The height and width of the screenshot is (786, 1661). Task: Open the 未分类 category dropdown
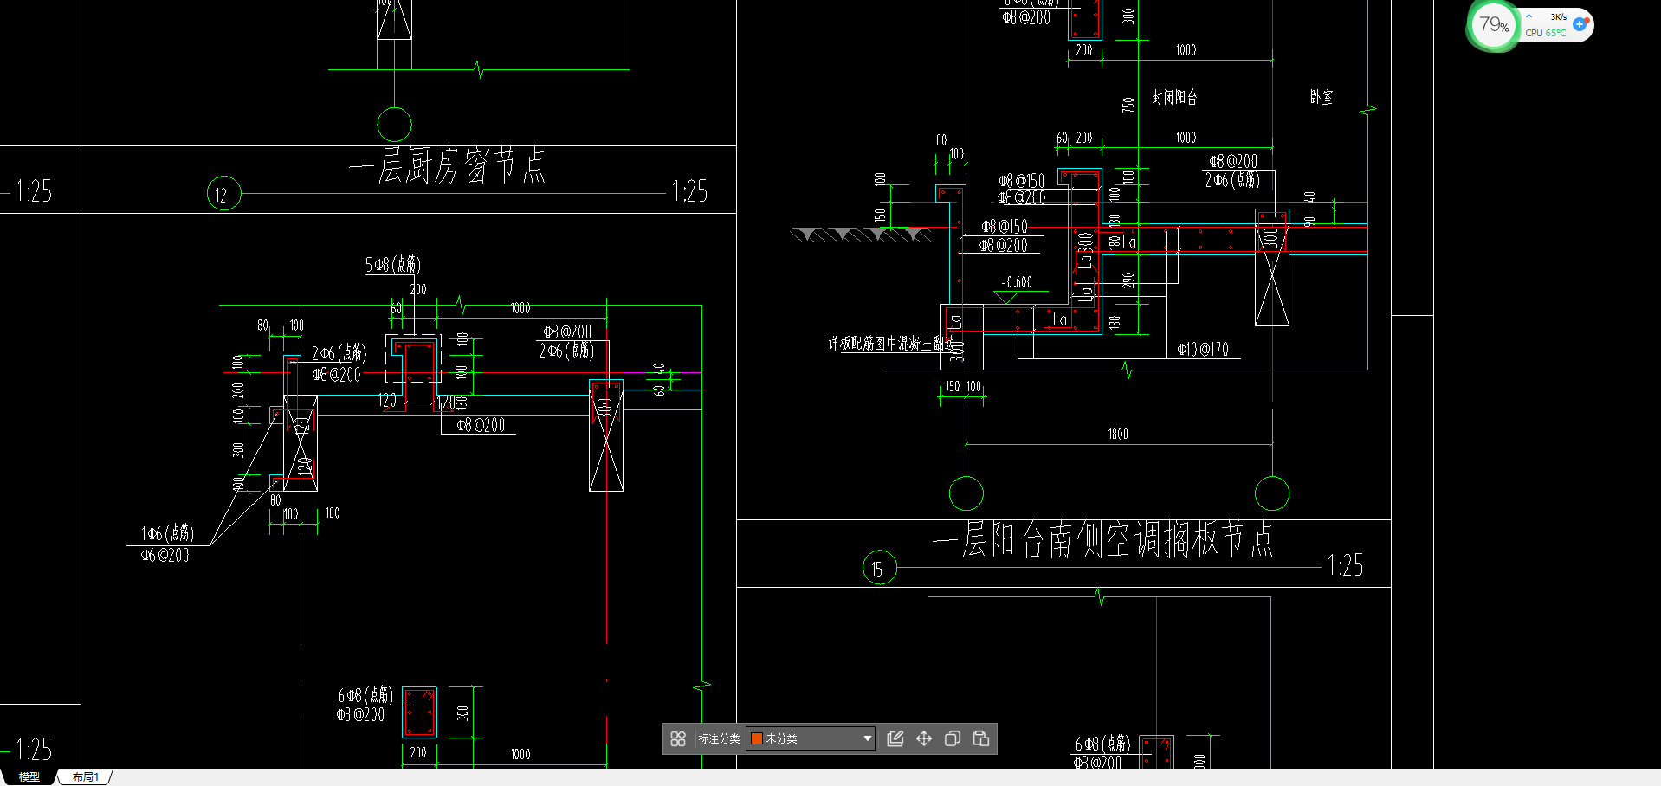[811, 738]
